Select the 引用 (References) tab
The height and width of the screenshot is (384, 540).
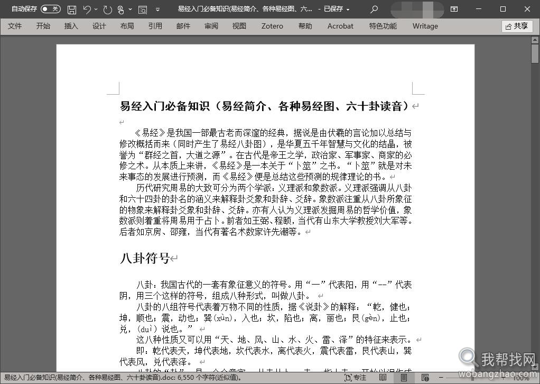tap(155, 26)
